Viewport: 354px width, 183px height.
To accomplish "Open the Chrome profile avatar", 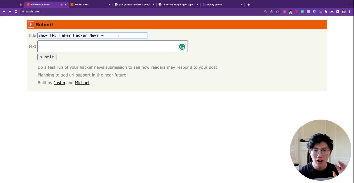I will point(344,11).
